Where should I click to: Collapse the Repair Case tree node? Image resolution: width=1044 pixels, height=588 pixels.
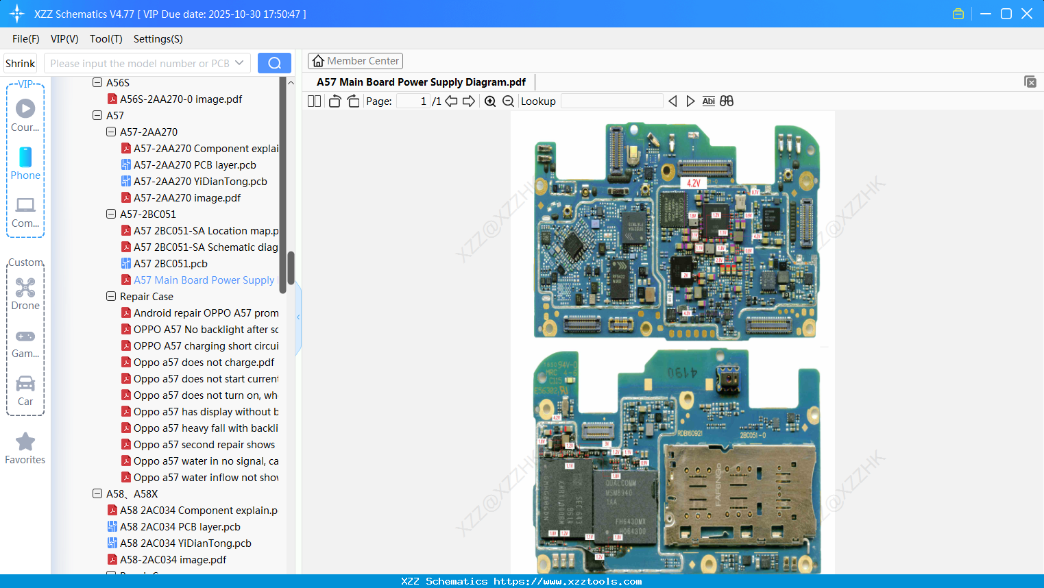coord(110,296)
